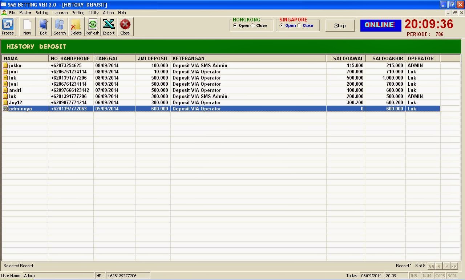Click the Export icon to export data

point(109,26)
